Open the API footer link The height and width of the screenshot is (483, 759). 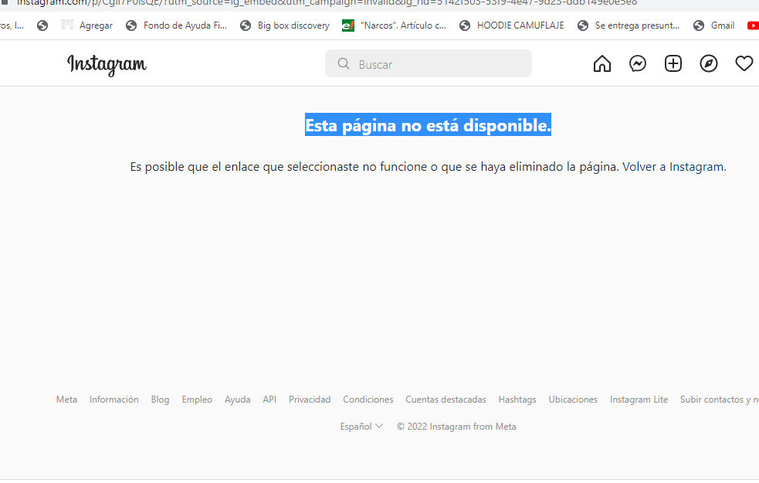click(x=269, y=400)
